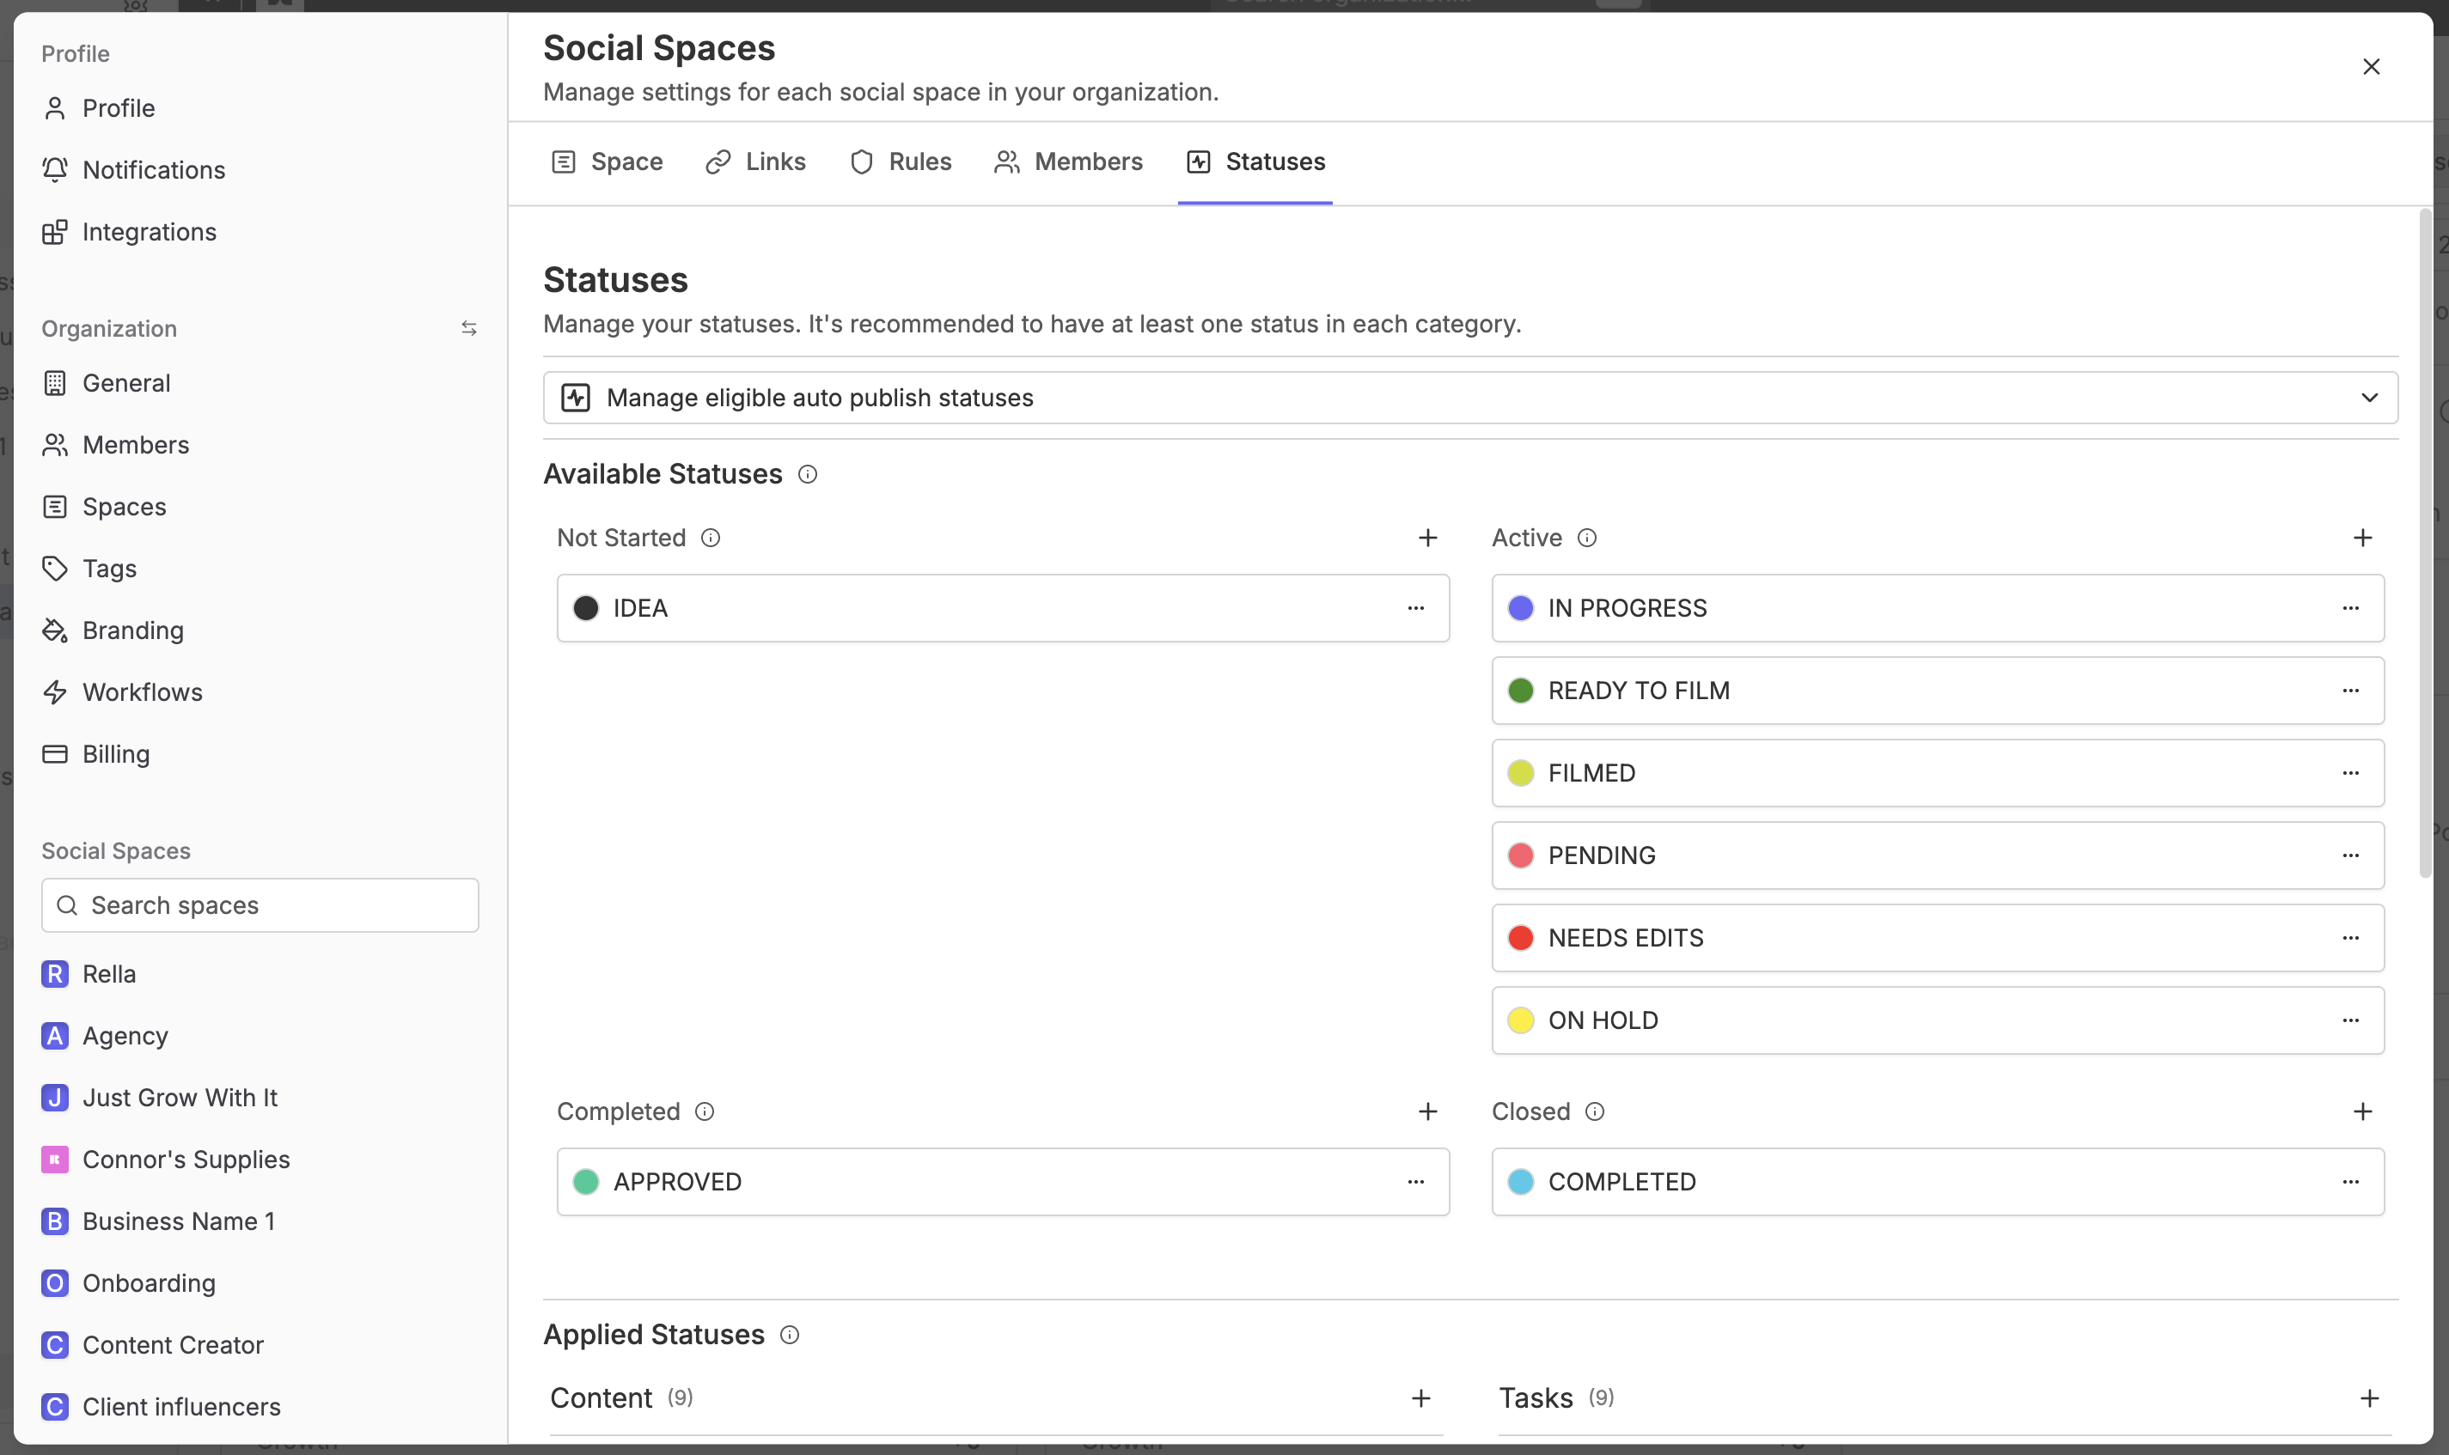This screenshot has height=1455, width=2449.
Task: Click the COMPLETED blue color dot
Action: click(1520, 1182)
